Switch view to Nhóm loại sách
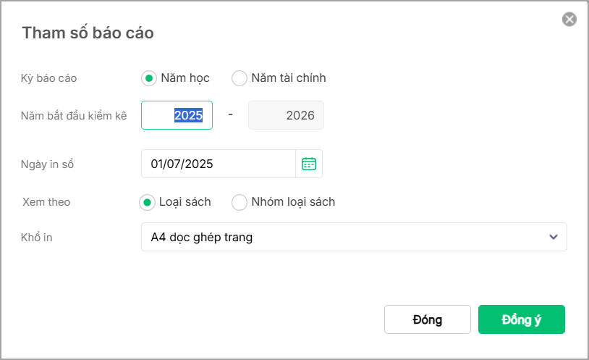Image resolution: width=589 pixels, height=360 pixels. (240, 202)
